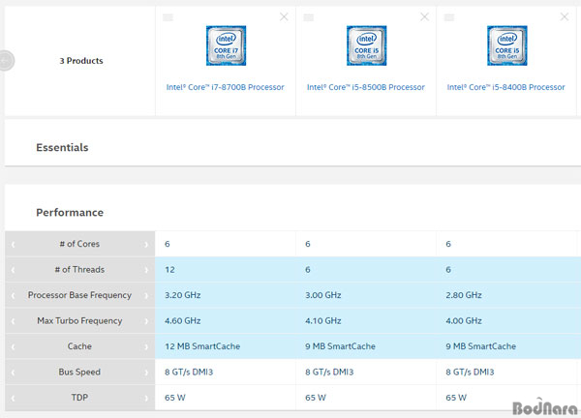
Task: Click right arrow on # of Cores row
Action: [x=146, y=245]
